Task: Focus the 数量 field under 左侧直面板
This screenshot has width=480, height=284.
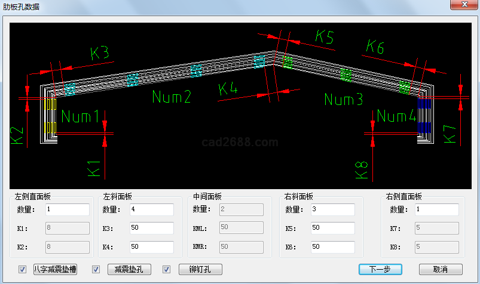Action: (67, 209)
